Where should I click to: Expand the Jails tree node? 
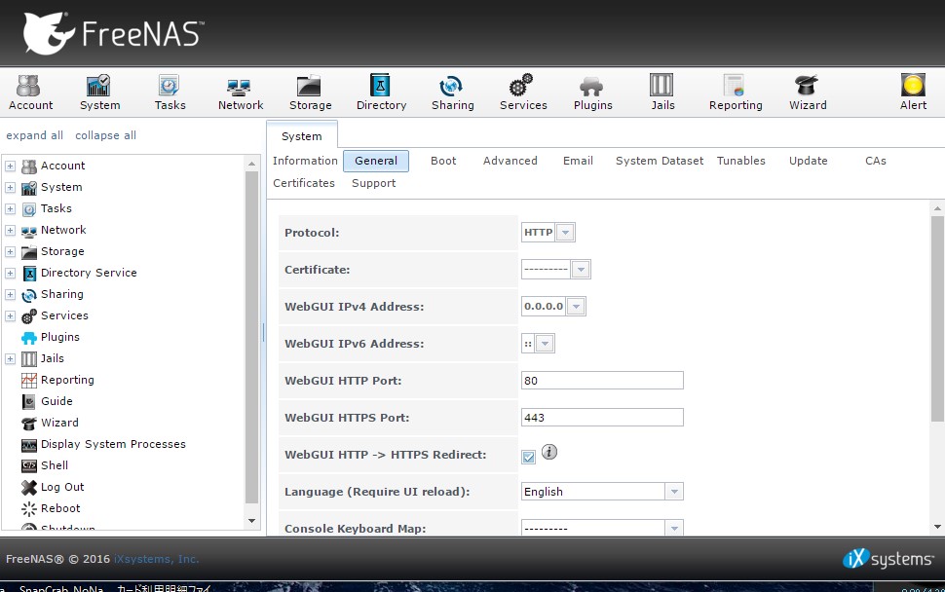click(x=11, y=359)
